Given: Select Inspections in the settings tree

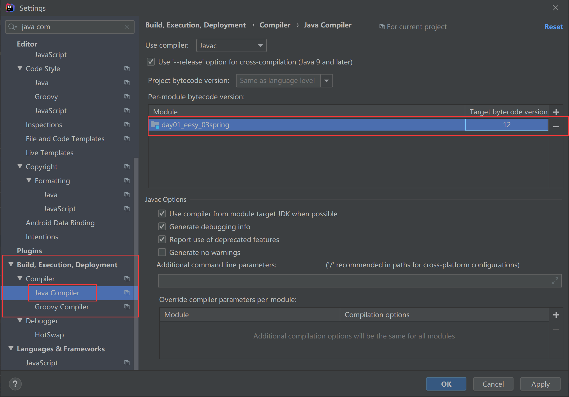Looking at the screenshot, I should 44,125.
